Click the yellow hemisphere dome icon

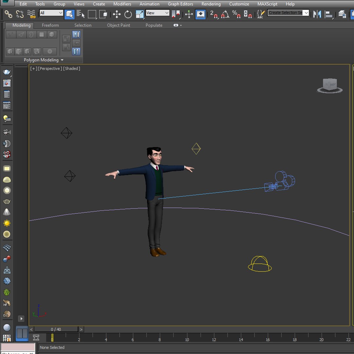[x=7, y=180]
